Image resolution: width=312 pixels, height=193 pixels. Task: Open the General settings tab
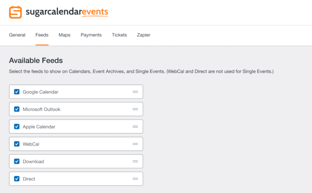17,35
